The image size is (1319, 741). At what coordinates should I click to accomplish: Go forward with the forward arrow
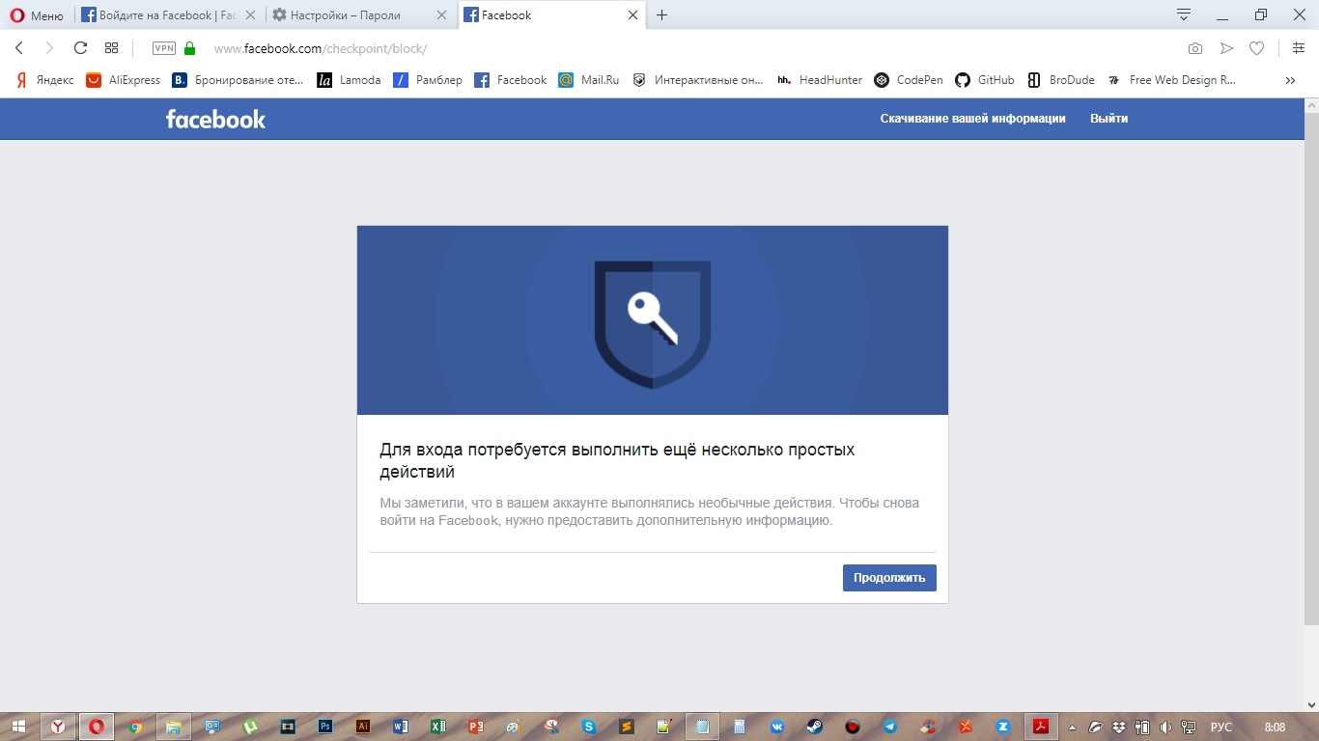49,48
